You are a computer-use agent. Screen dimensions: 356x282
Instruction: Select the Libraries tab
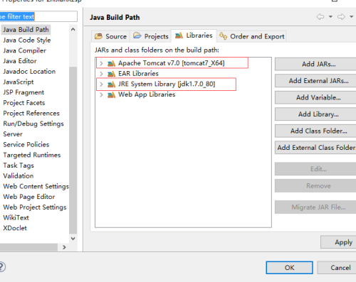pos(194,36)
